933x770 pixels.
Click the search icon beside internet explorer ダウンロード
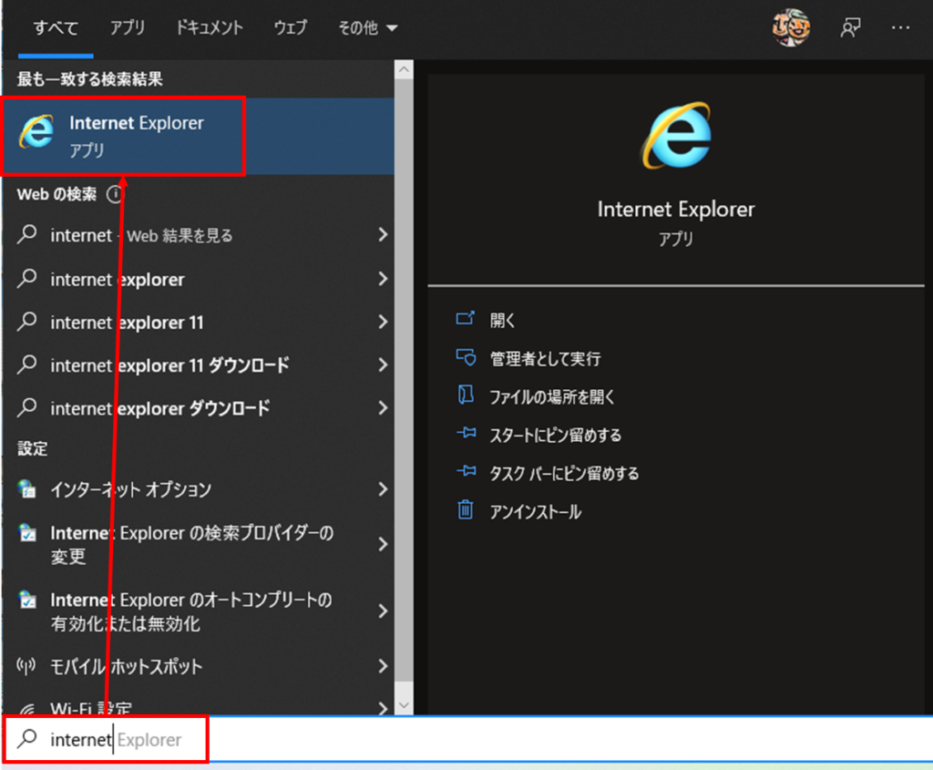click(27, 407)
